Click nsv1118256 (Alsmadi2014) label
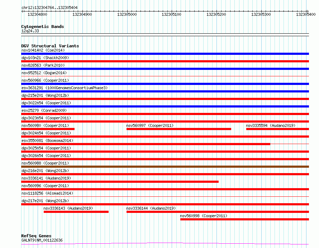Image resolution: width=319 pixels, height=248 pixels. 47,193
